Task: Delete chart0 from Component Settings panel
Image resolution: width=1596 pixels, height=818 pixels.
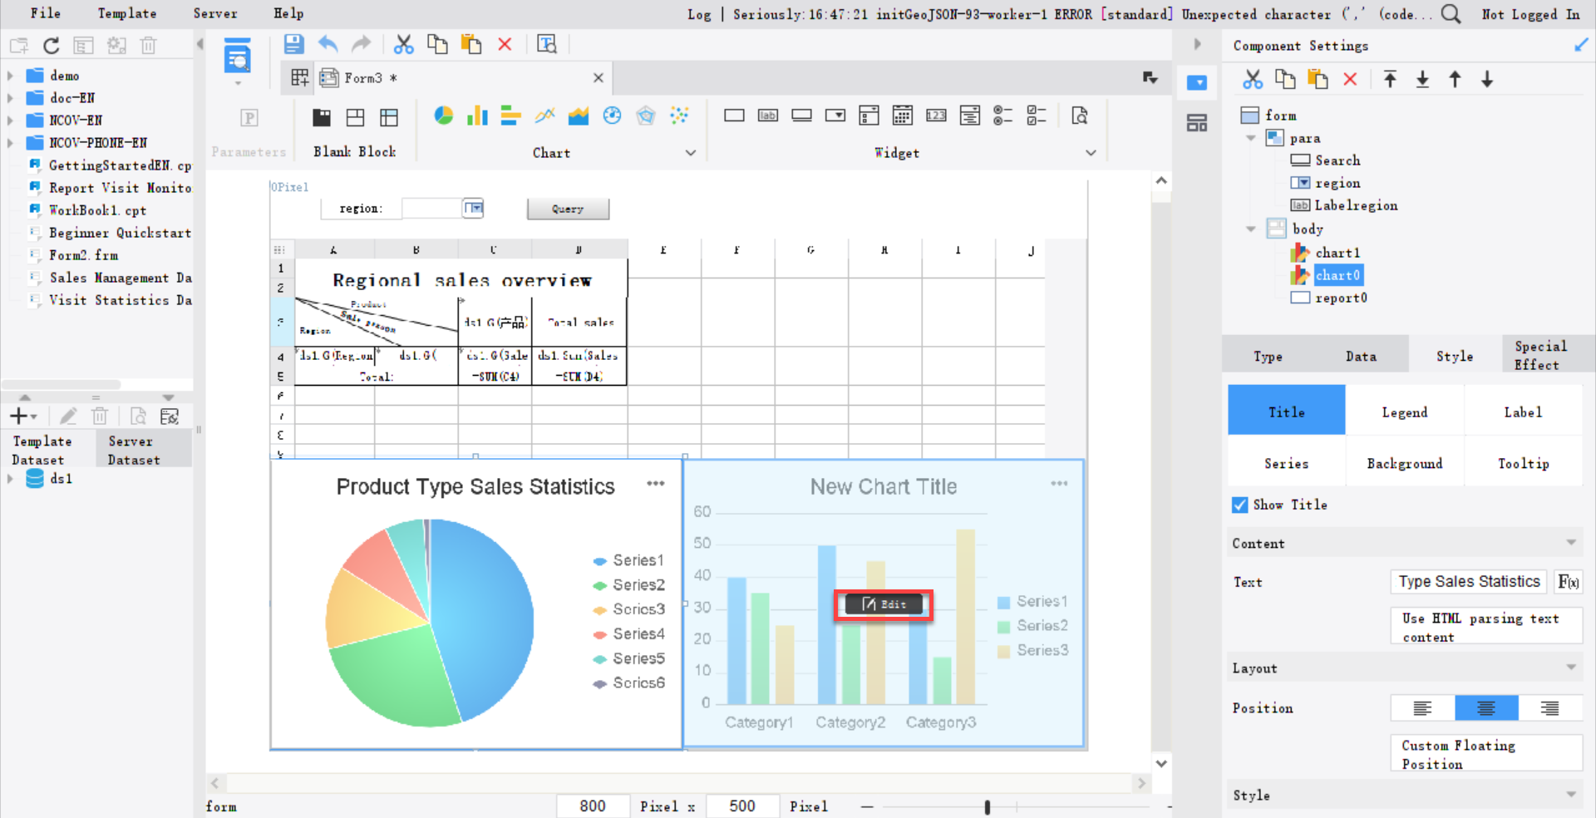Action: pyautogui.click(x=1349, y=79)
